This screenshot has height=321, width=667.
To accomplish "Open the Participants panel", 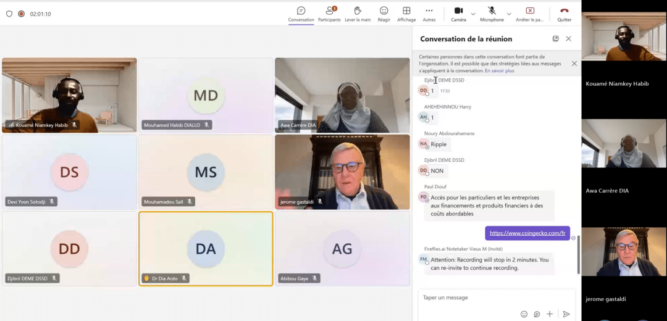I will tap(329, 14).
